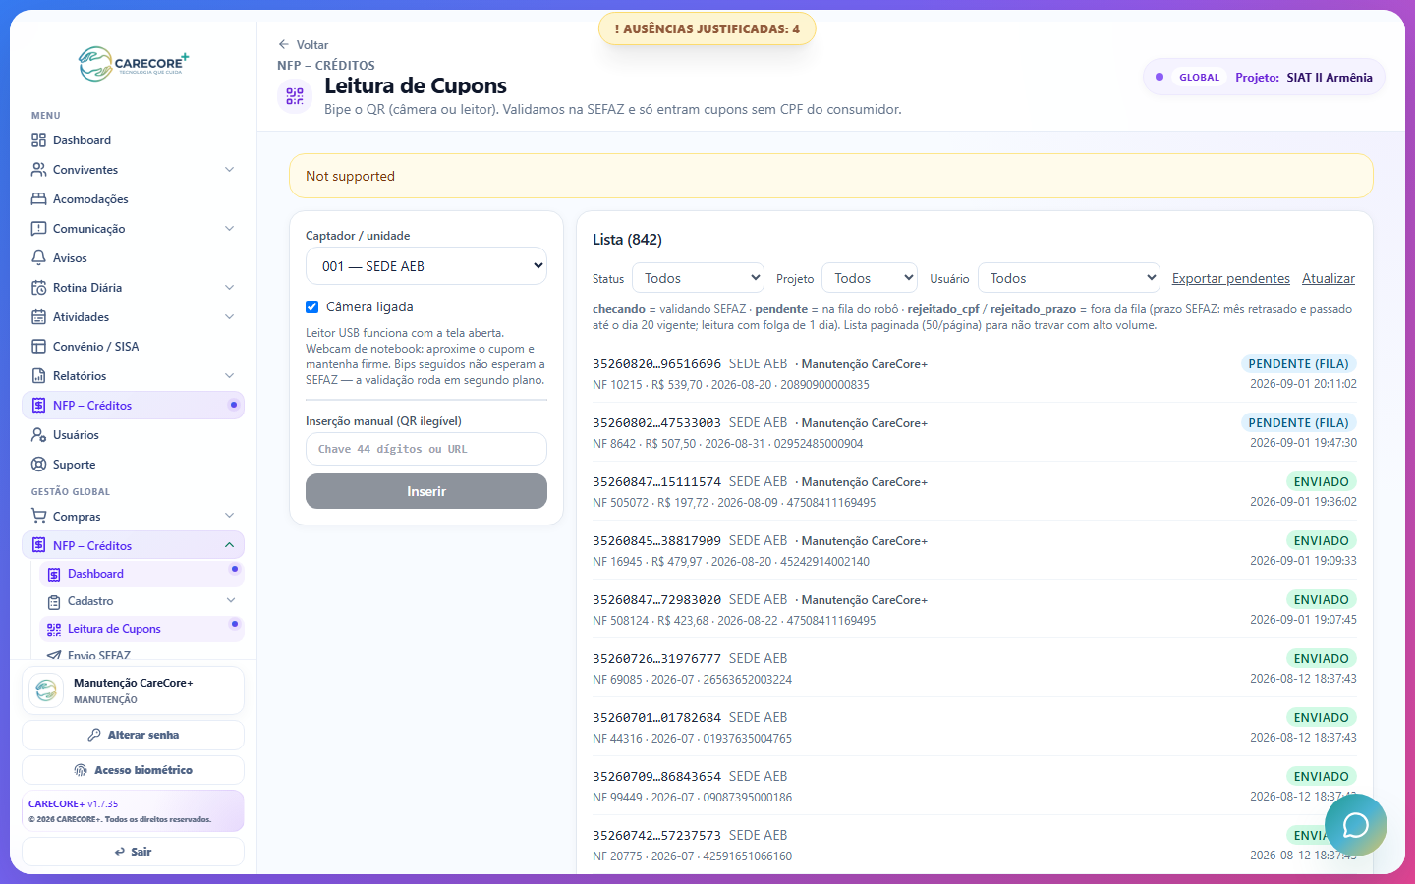Click the Suporte lifebuoy icon

[x=38, y=465]
